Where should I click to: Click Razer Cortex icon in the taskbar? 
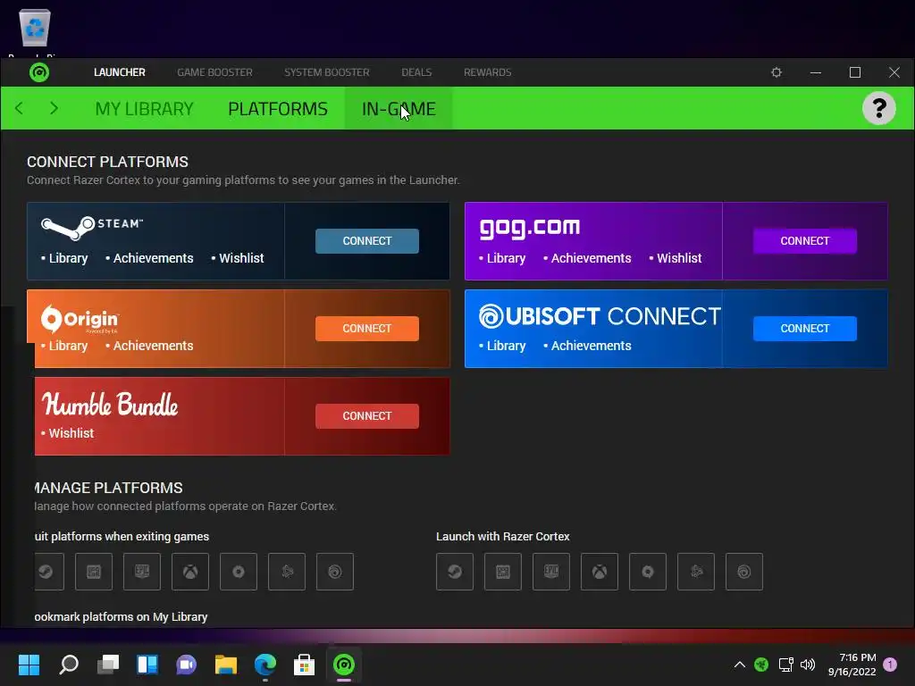tap(344, 665)
